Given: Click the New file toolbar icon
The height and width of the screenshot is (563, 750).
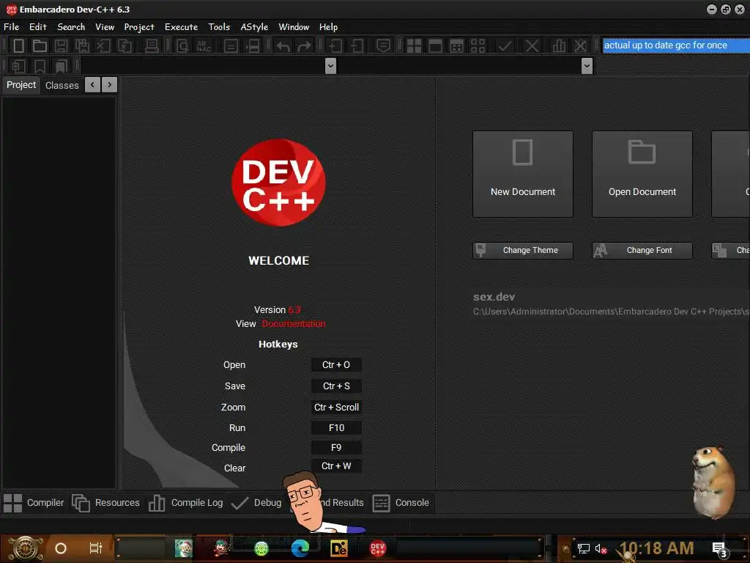Looking at the screenshot, I should click(18, 46).
